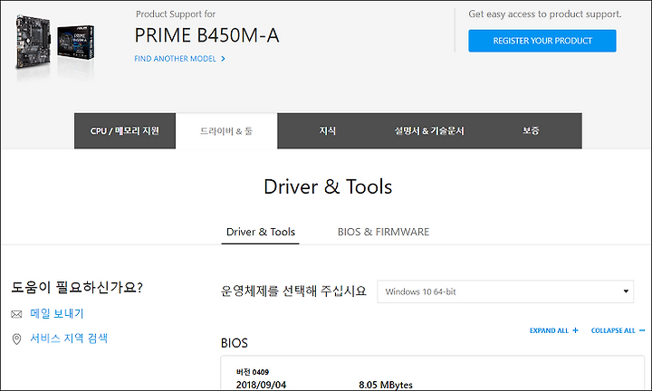Click the 버전 0409 BIOS entry text
Screen dimensions: 652x391
[x=253, y=372]
